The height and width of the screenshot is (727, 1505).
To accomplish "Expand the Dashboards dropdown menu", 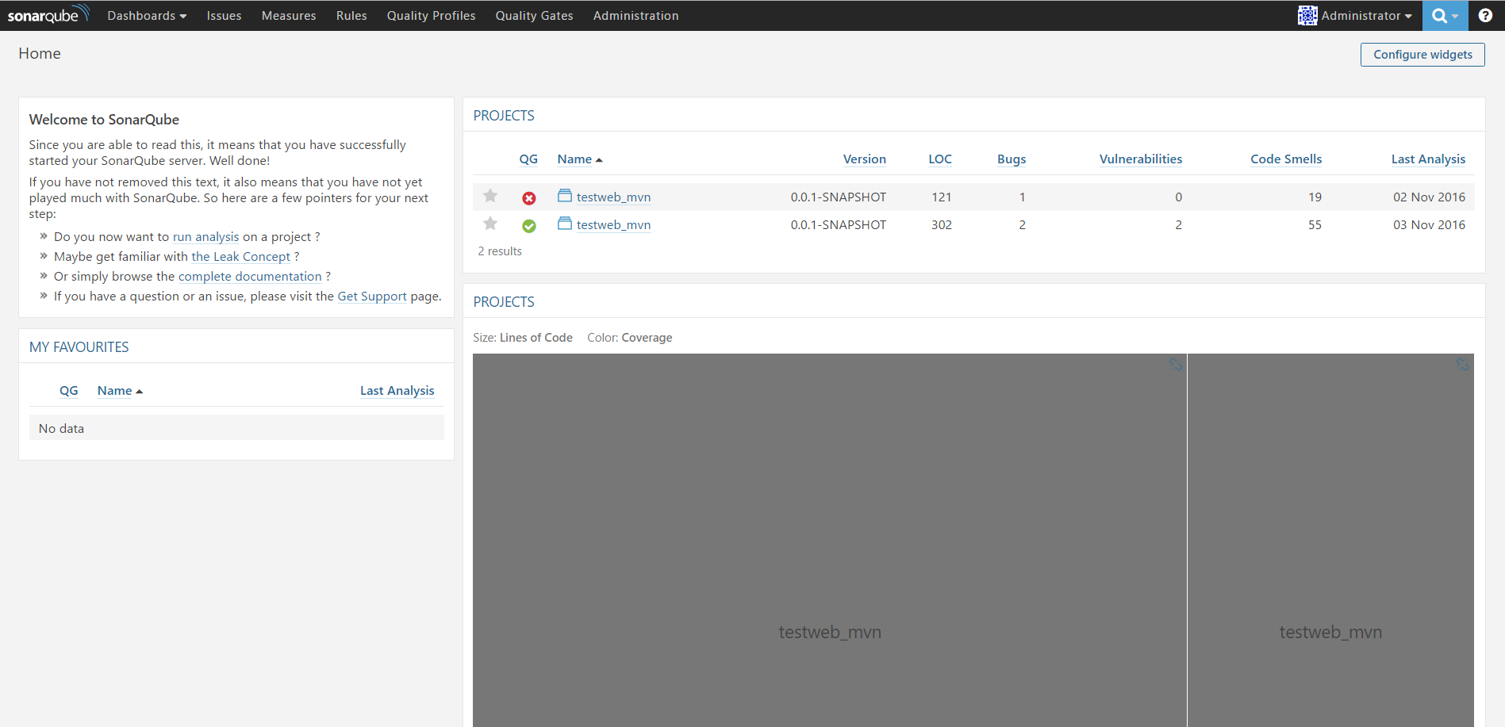I will (147, 16).
